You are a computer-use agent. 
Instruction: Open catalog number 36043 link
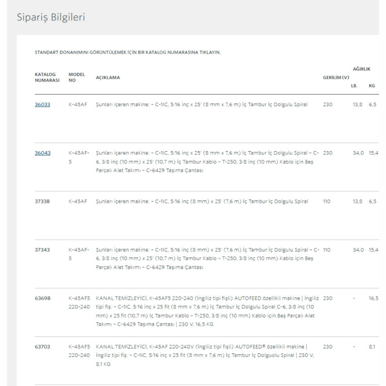click(x=42, y=153)
